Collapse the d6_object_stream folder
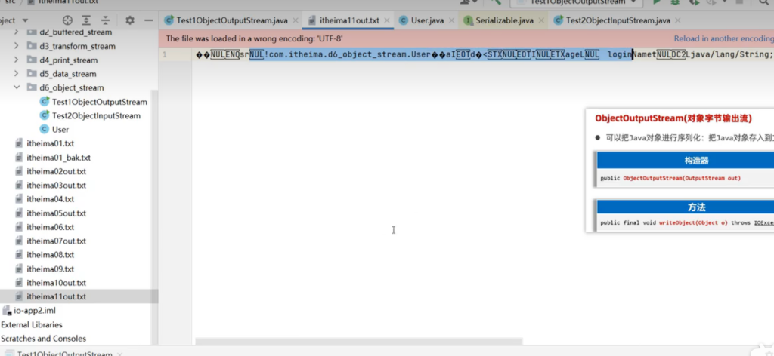This screenshot has height=356, width=774. pos(17,87)
